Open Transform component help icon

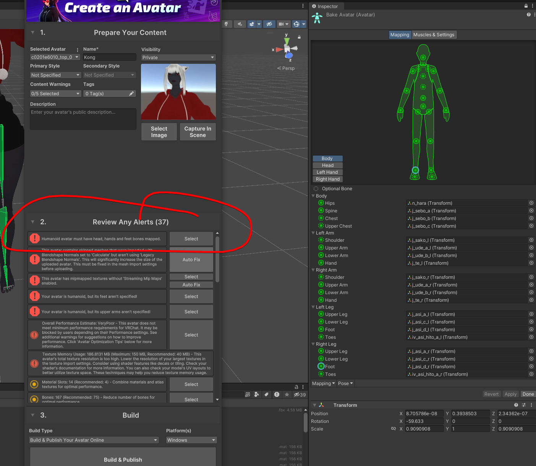pyautogui.click(x=516, y=405)
